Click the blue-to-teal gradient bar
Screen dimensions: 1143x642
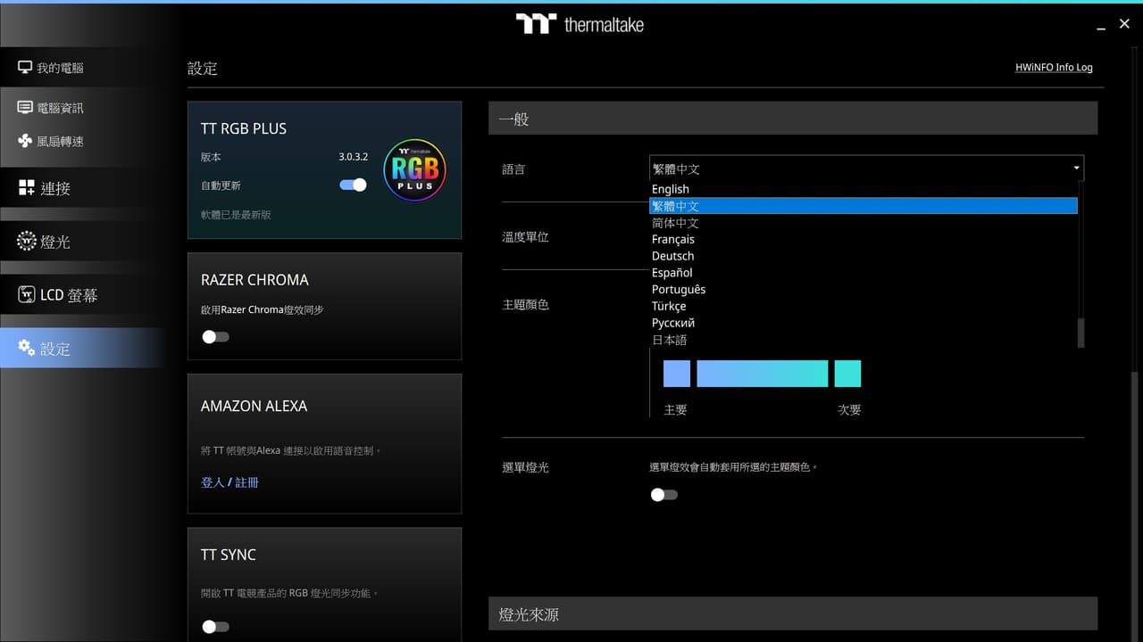pyautogui.click(x=762, y=374)
